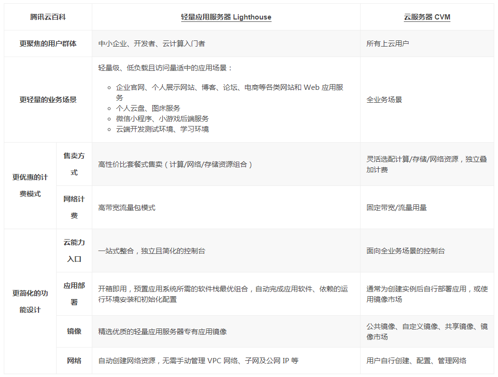Click the 企业官网、个人展示网站 bullet item
The height and width of the screenshot is (377, 498).
229,92
